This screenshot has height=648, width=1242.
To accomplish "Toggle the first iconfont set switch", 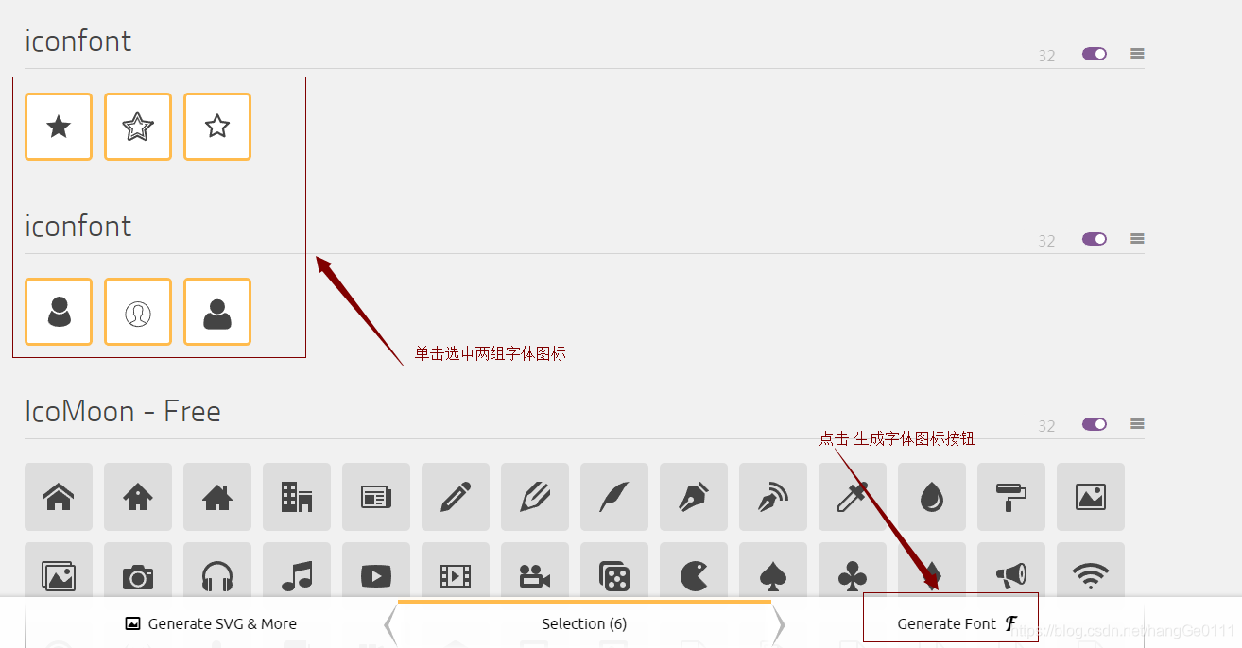I will coord(1095,54).
